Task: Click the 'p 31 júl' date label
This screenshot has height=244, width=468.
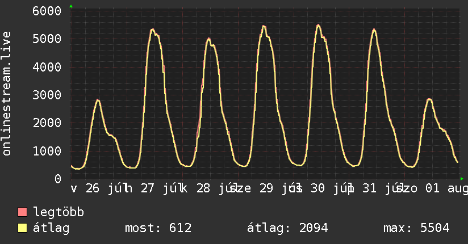Action: pos(375,188)
